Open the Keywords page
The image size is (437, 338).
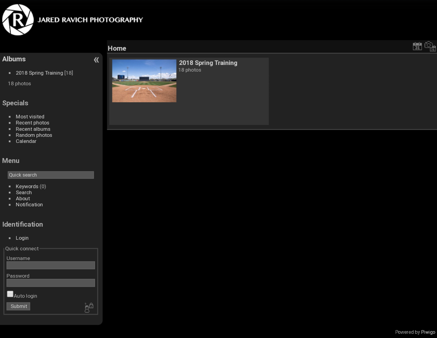tap(27, 186)
